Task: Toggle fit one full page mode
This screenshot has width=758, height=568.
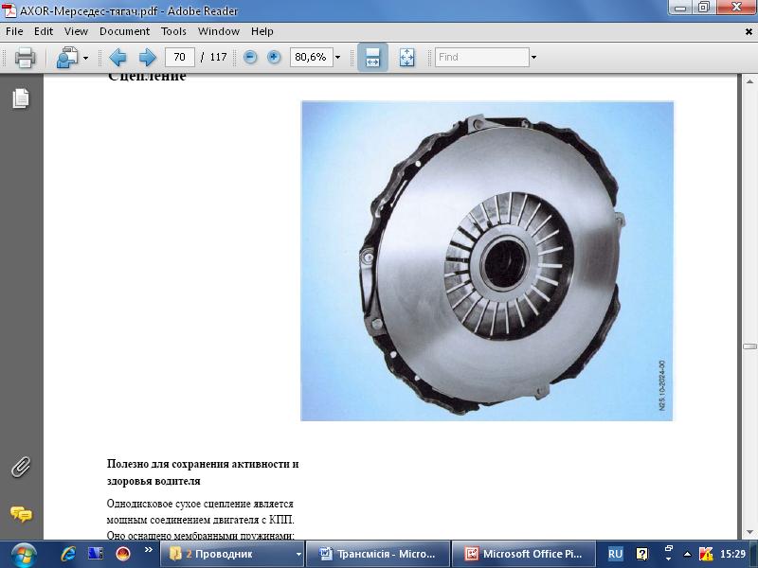Action: [407, 57]
